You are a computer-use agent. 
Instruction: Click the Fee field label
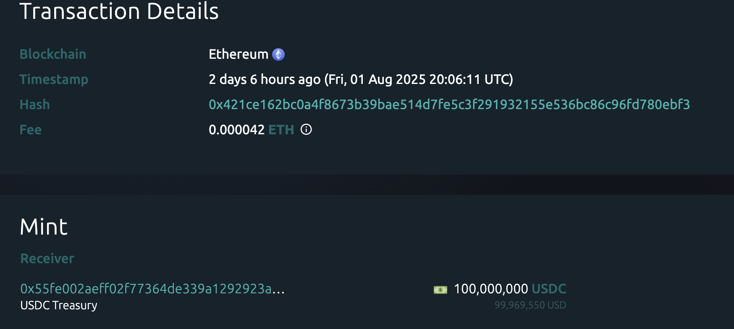pyautogui.click(x=31, y=130)
